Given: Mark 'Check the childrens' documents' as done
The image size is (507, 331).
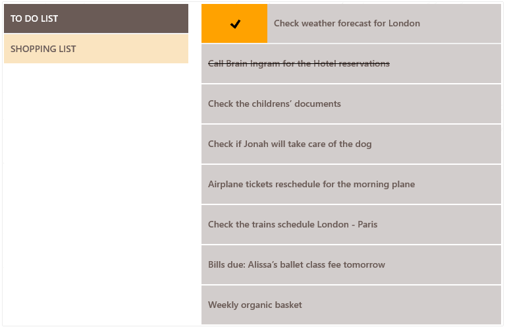Looking at the screenshot, I should click(x=274, y=104).
